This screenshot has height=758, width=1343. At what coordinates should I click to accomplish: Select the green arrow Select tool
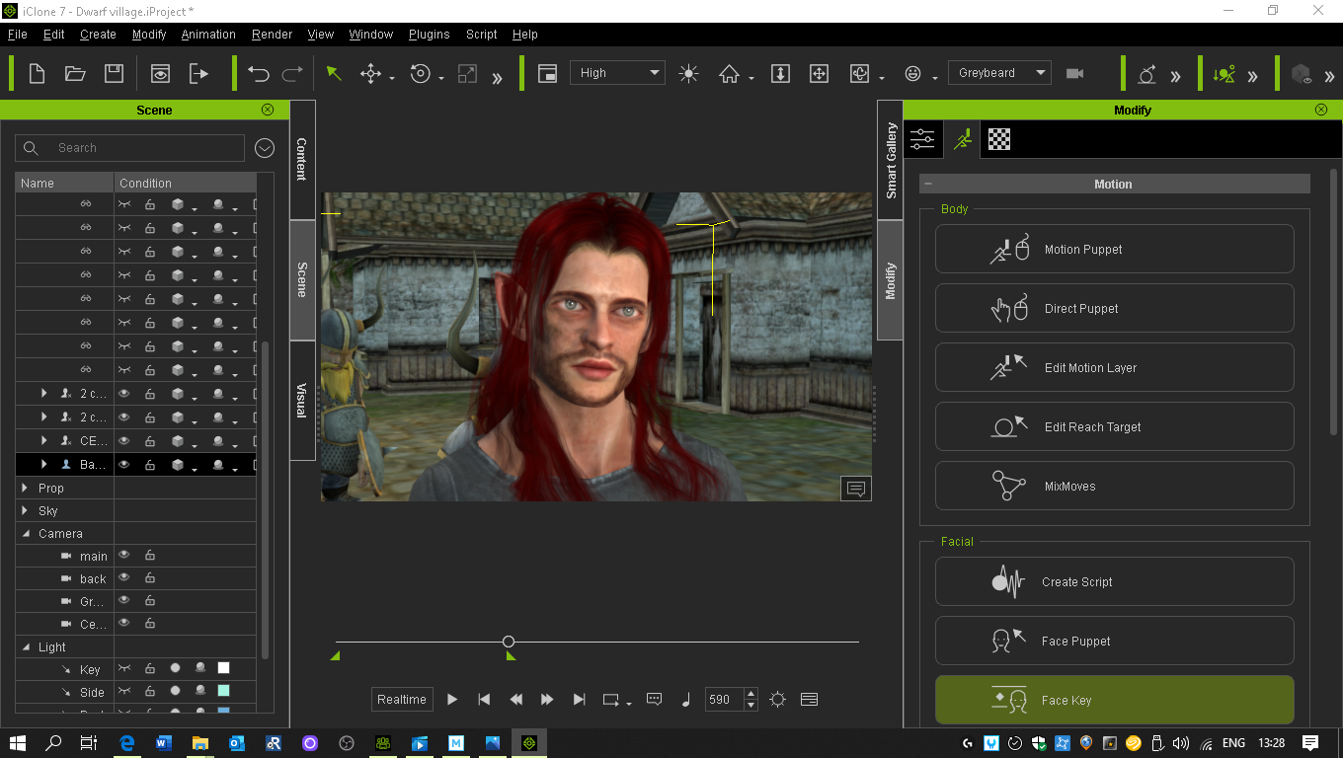click(x=334, y=73)
